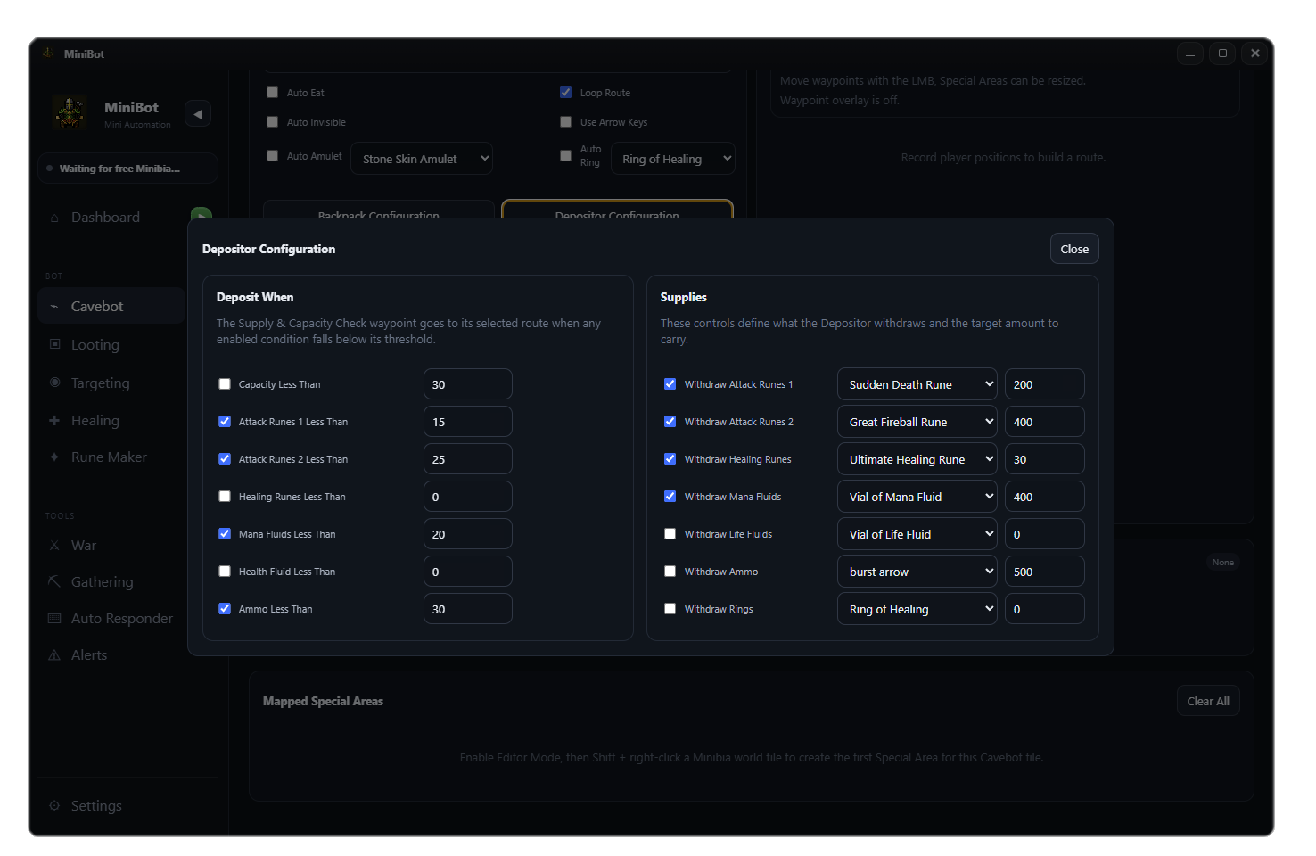1316x856 pixels.
Task: Click the Settings gear icon
Action: [x=54, y=805]
